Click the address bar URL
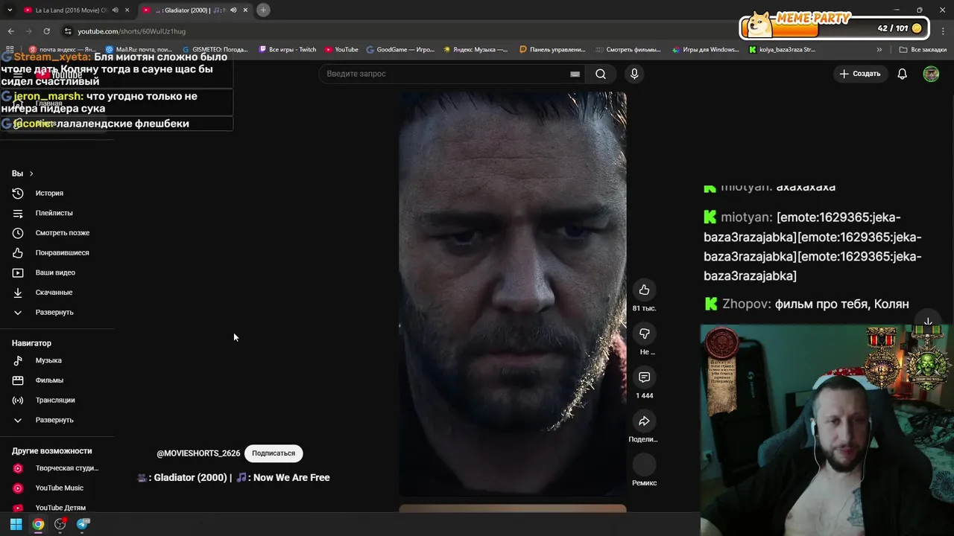 tap(132, 31)
